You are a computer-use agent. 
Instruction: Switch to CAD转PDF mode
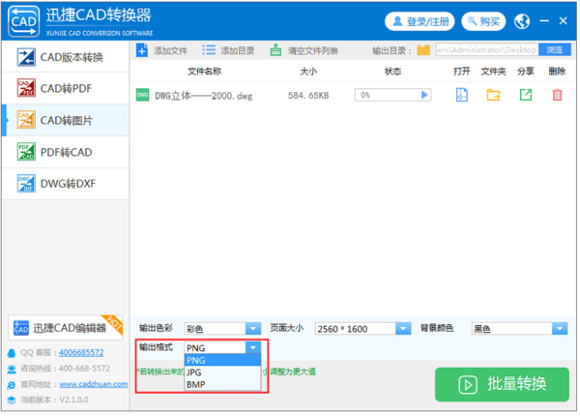(66, 88)
